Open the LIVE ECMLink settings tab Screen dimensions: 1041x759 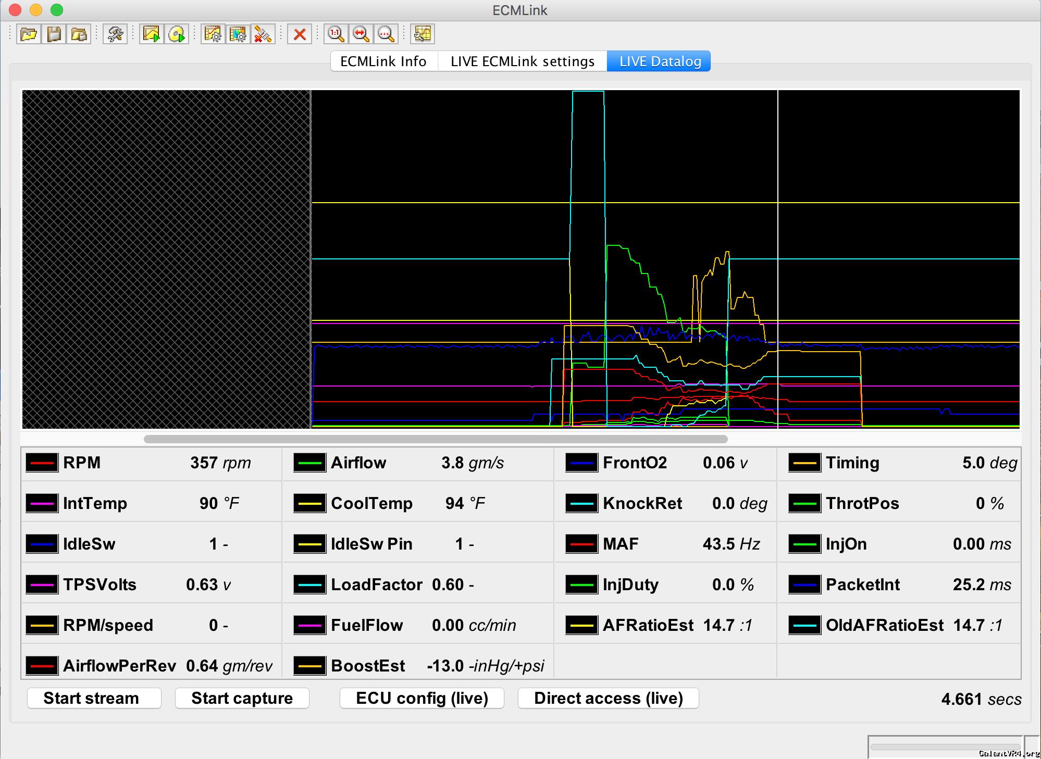522,61
